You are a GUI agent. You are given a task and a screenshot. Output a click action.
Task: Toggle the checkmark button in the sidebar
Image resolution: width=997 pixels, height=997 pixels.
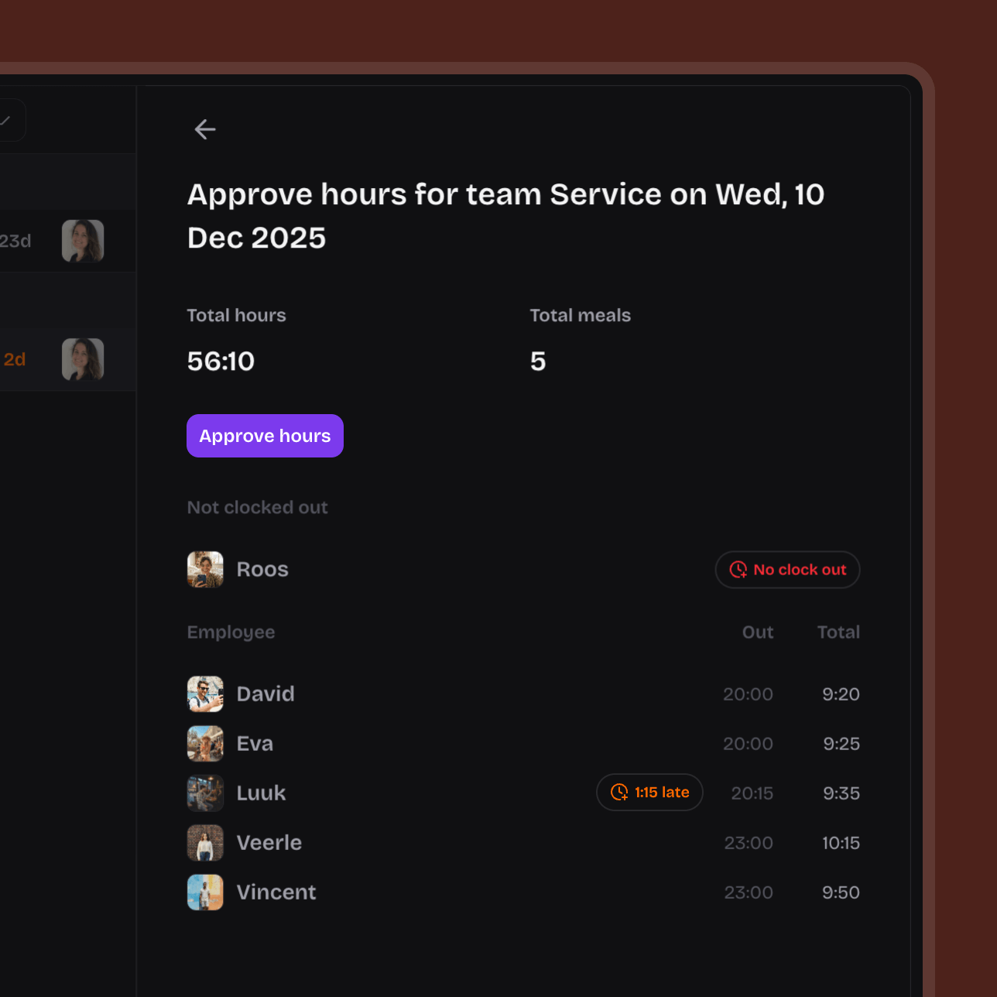coord(7,120)
